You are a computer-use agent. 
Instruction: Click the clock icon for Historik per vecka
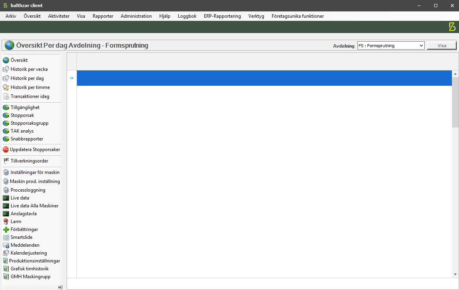[6, 69]
